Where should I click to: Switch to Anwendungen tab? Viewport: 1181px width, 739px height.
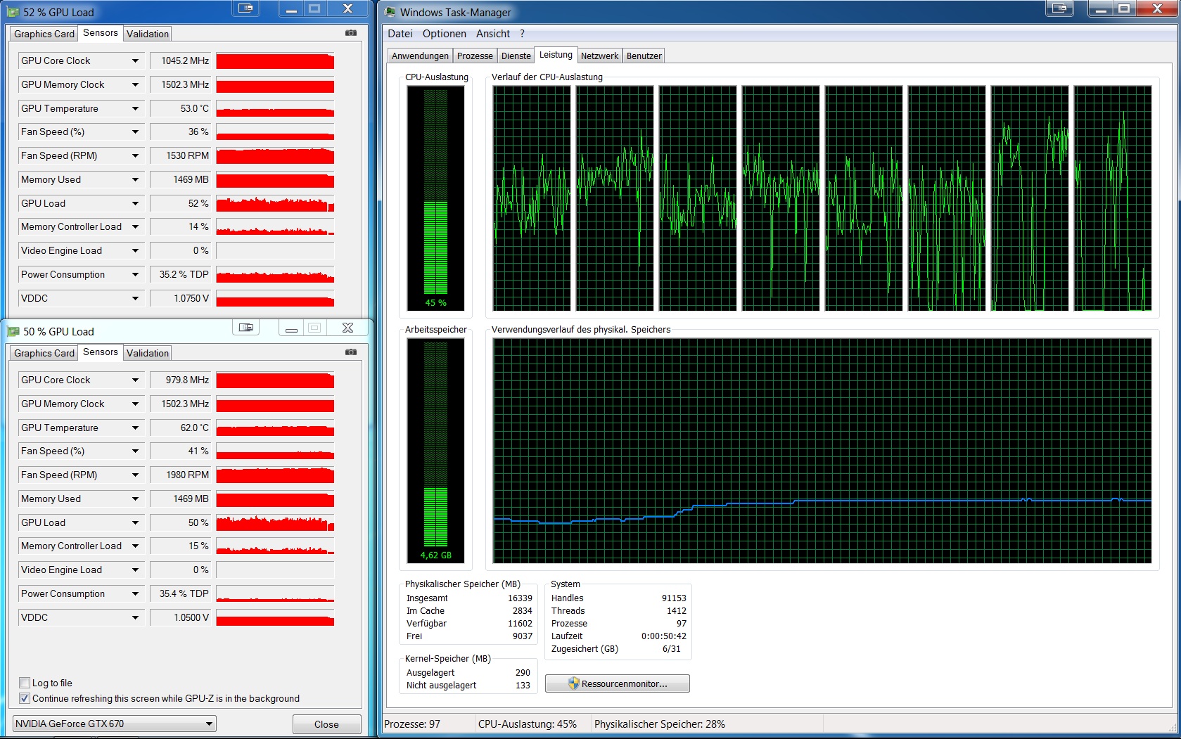coord(420,56)
